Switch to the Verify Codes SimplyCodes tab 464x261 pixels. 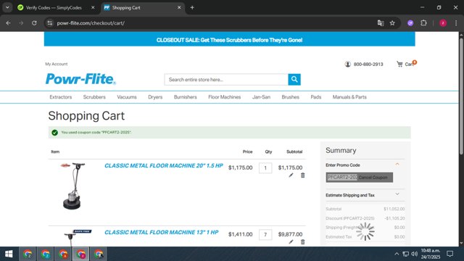(54, 8)
